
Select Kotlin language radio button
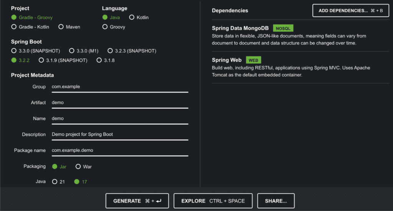point(132,17)
